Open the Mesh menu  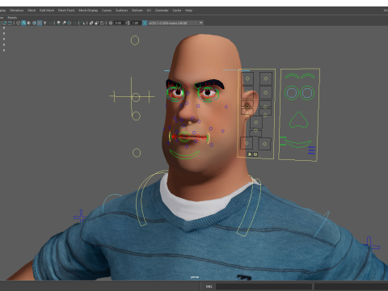[32, 11]
